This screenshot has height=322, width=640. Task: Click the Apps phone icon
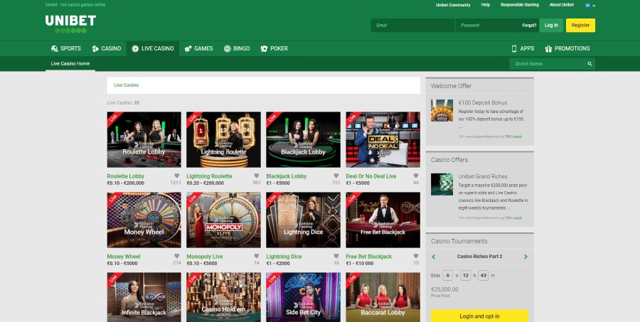[514, 48]
